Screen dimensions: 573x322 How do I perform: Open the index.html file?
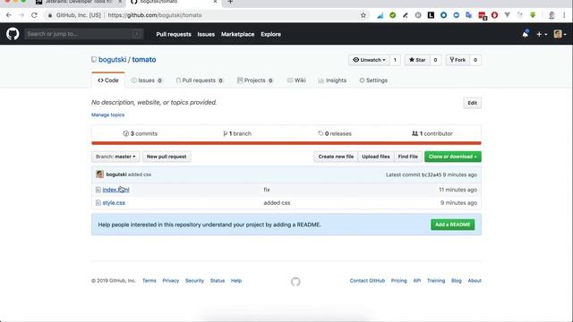tap(115, 190)
